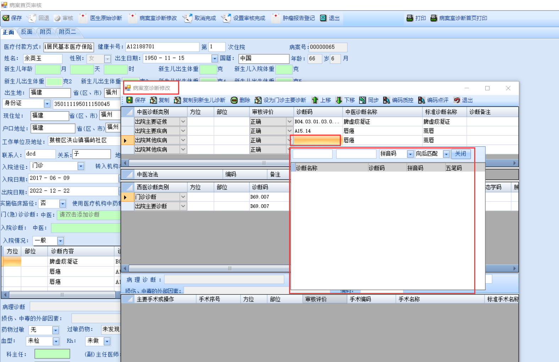Click 删除 in the diagnosis dialog toolbar
This screenshot has height=362, width=559.
240,100
